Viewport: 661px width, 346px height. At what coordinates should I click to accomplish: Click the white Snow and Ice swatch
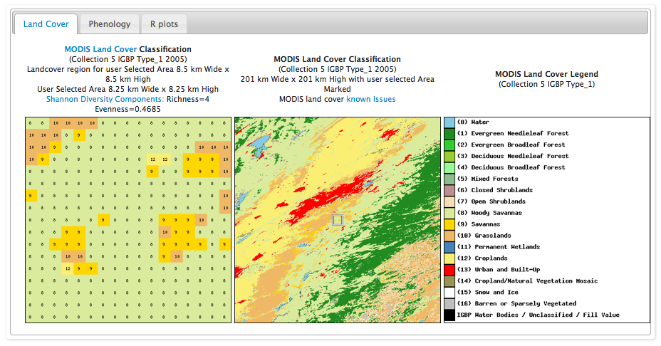click(x=449, y=293)
